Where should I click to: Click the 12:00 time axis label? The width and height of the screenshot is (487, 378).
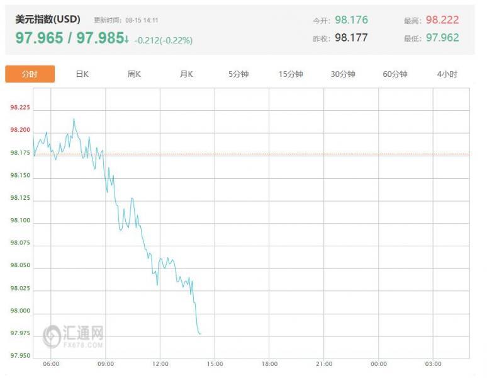160,364
